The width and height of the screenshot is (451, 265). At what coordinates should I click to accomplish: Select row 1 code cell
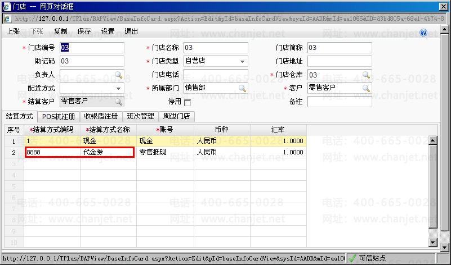click(x=52, y=141)
